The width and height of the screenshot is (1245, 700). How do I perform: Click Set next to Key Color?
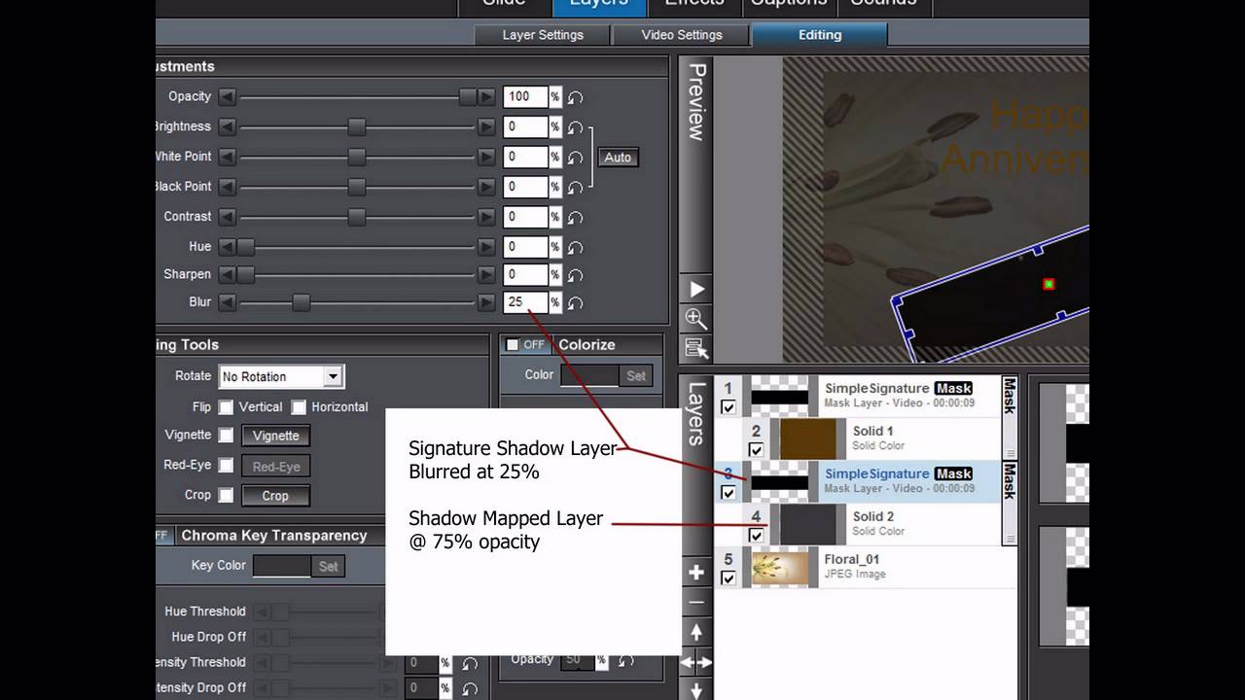click(329, 566)
